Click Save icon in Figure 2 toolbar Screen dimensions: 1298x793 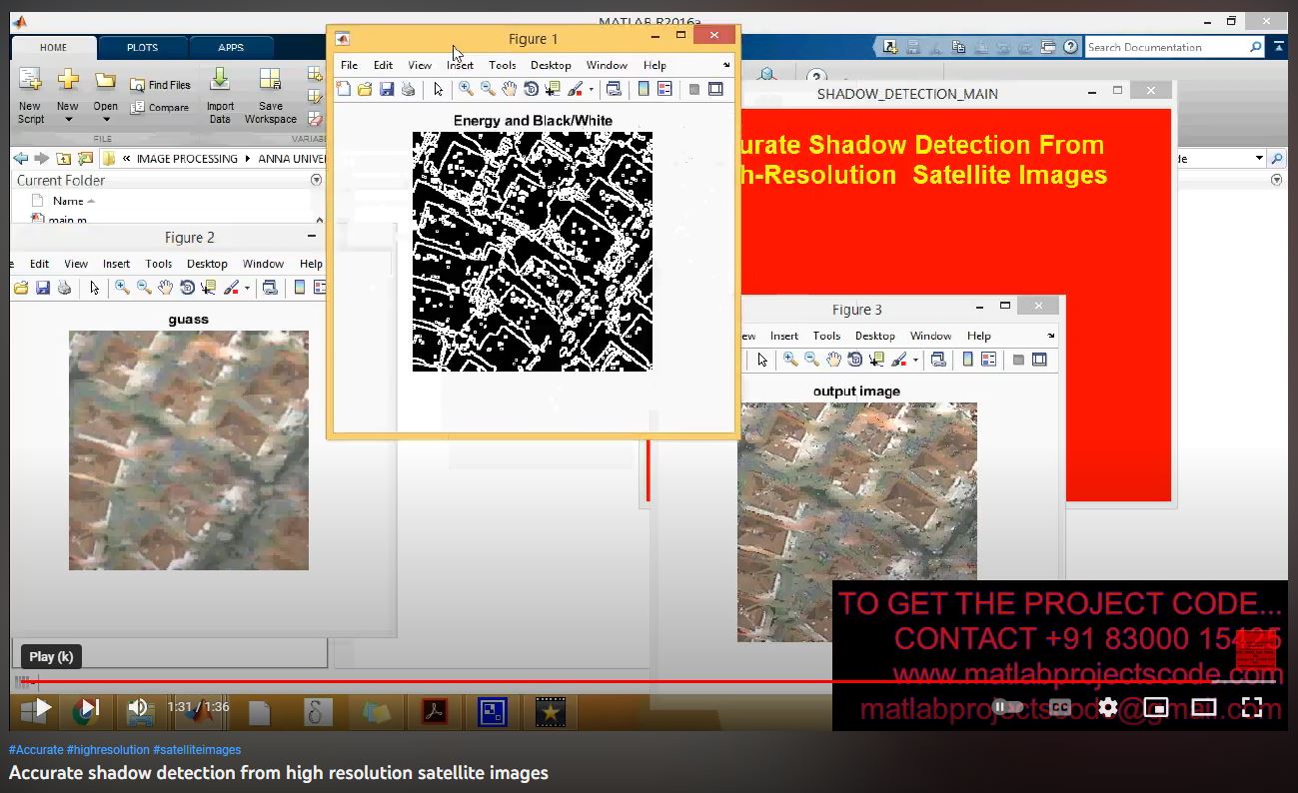click(43, 288)
